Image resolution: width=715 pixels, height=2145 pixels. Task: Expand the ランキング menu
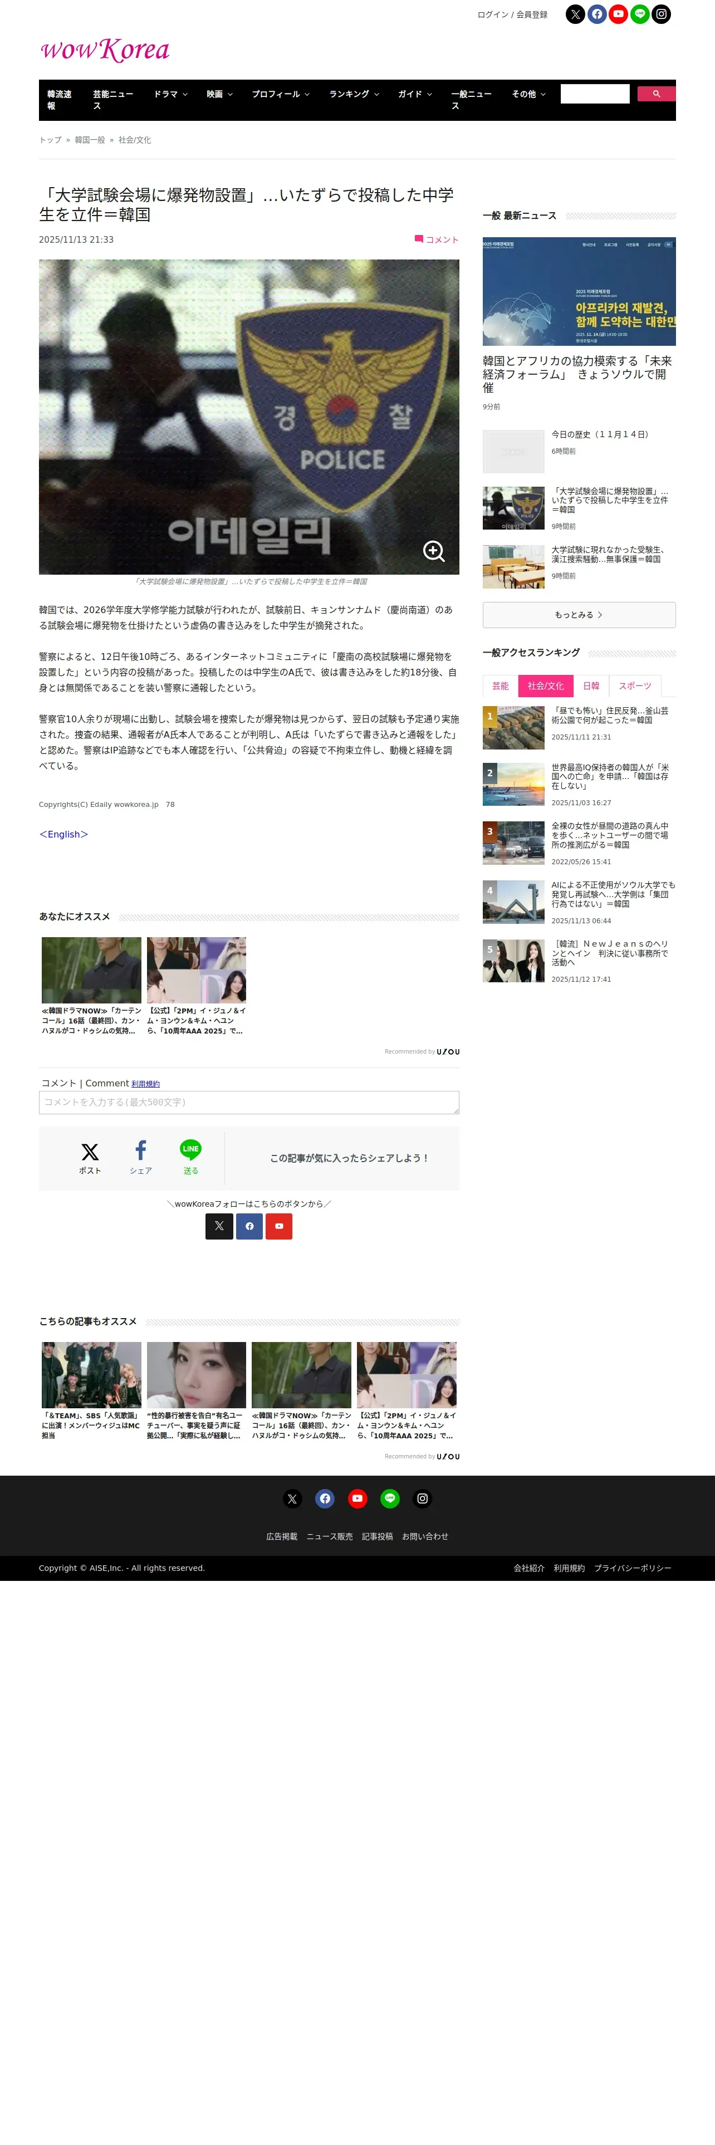(x=354, y=94)
